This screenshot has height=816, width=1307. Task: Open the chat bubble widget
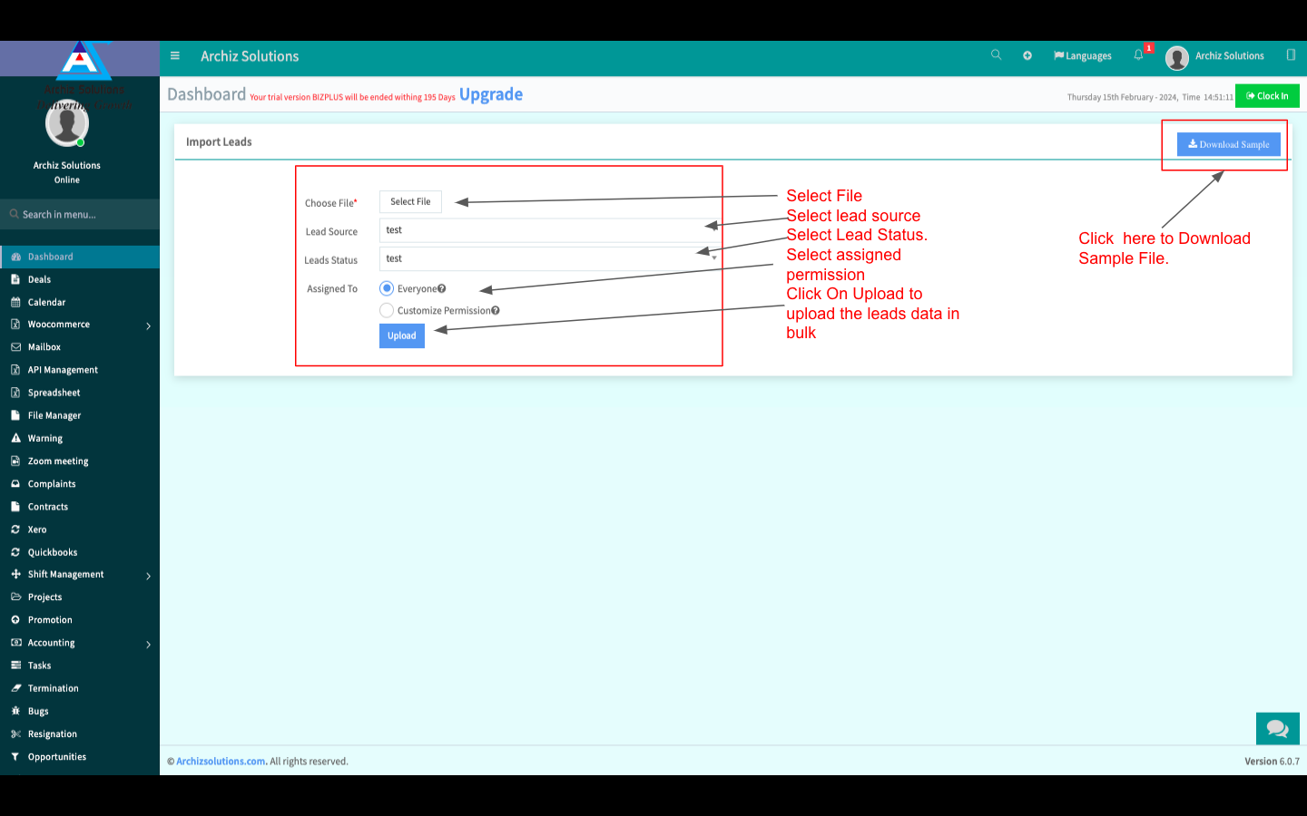(1277, 728)
